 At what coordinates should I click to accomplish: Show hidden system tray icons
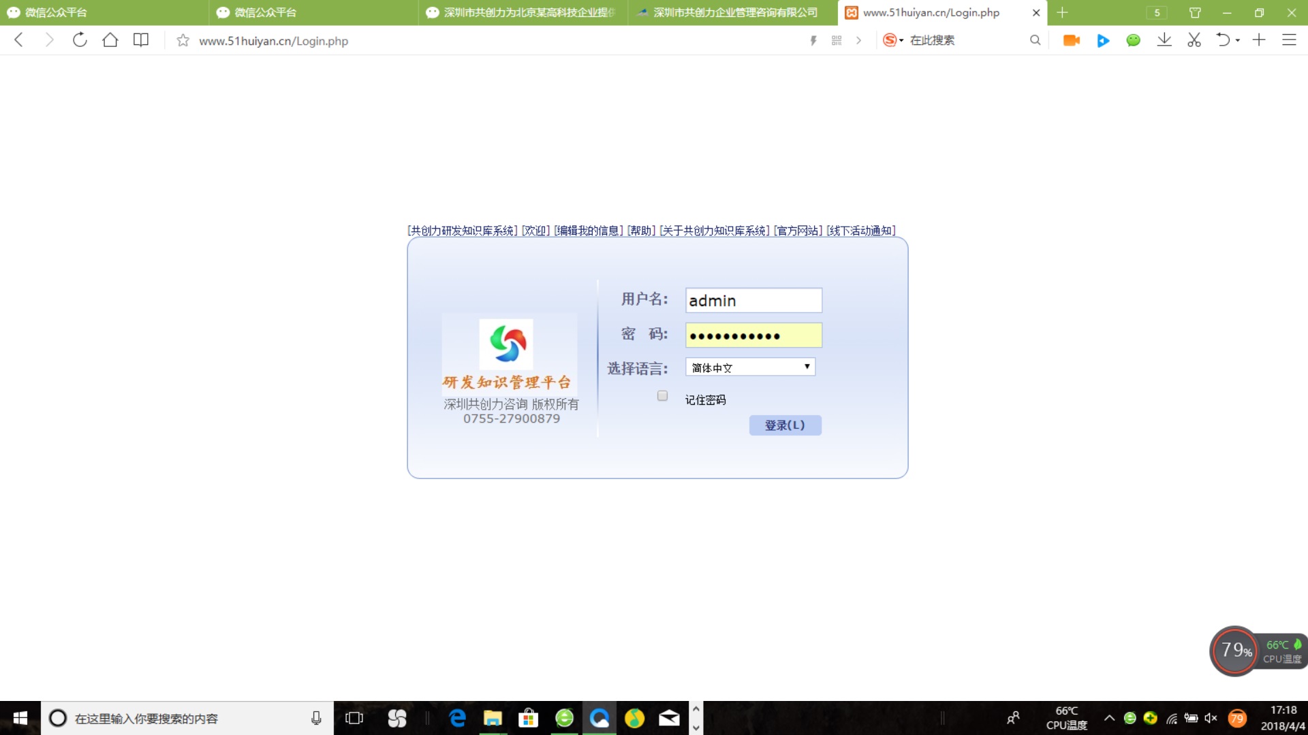(x=1109, y=718)
